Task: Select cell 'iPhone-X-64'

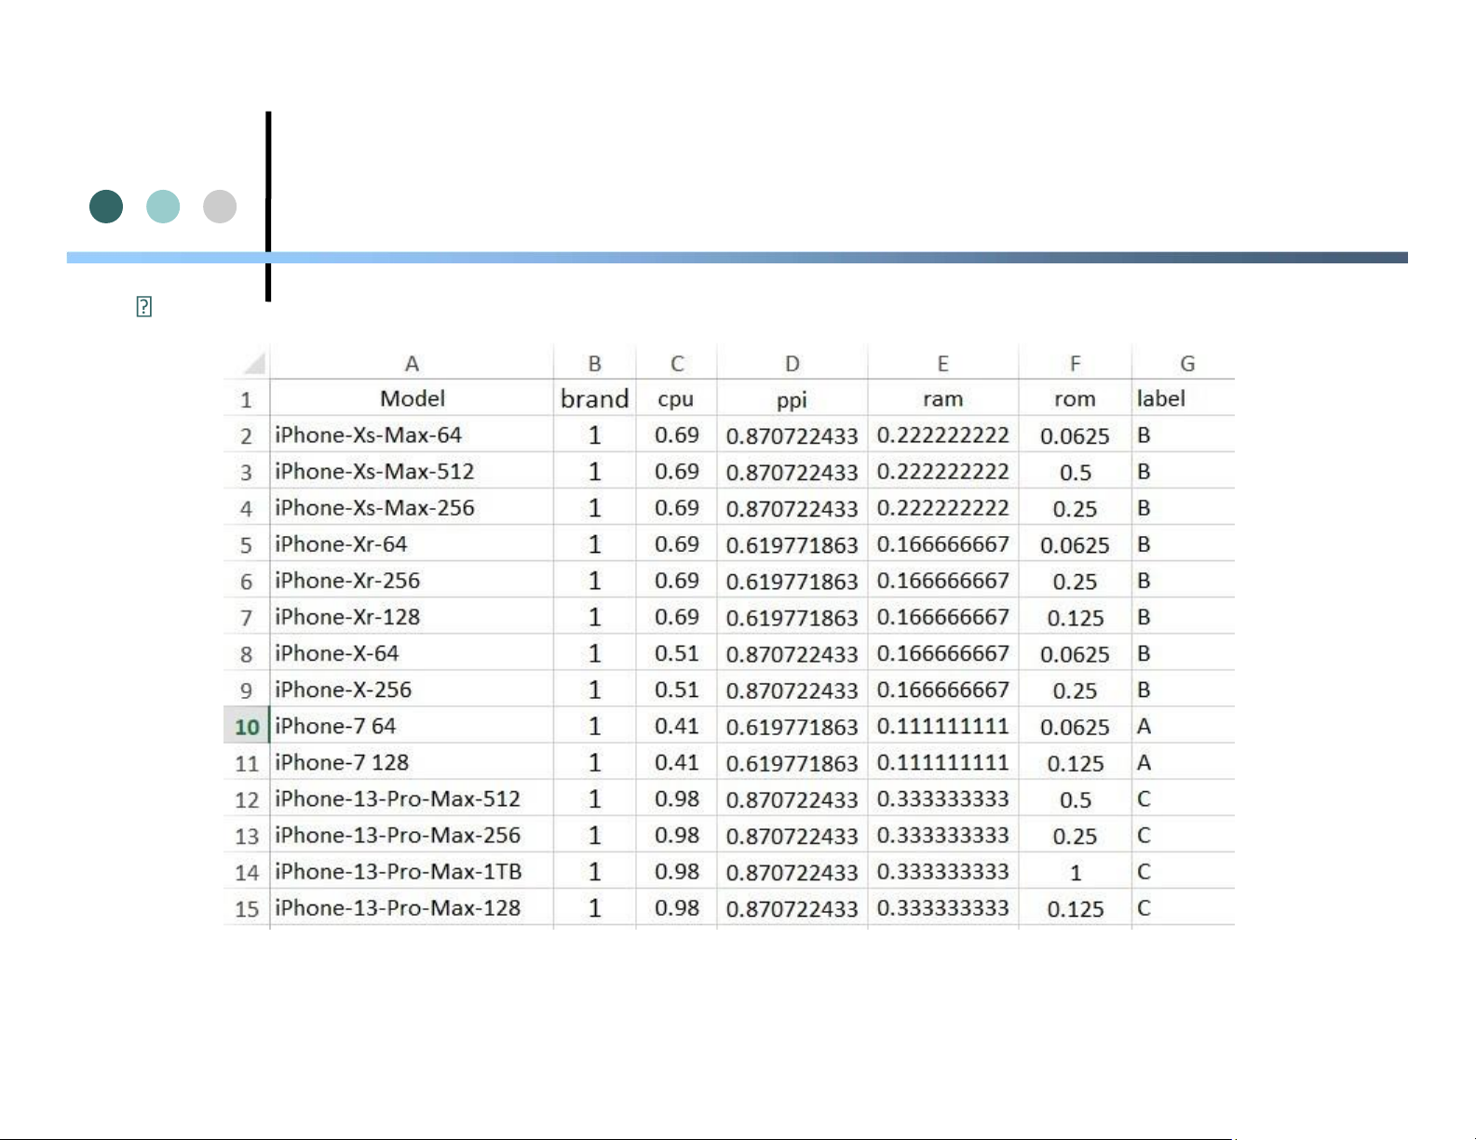Action: click(412, 652)
